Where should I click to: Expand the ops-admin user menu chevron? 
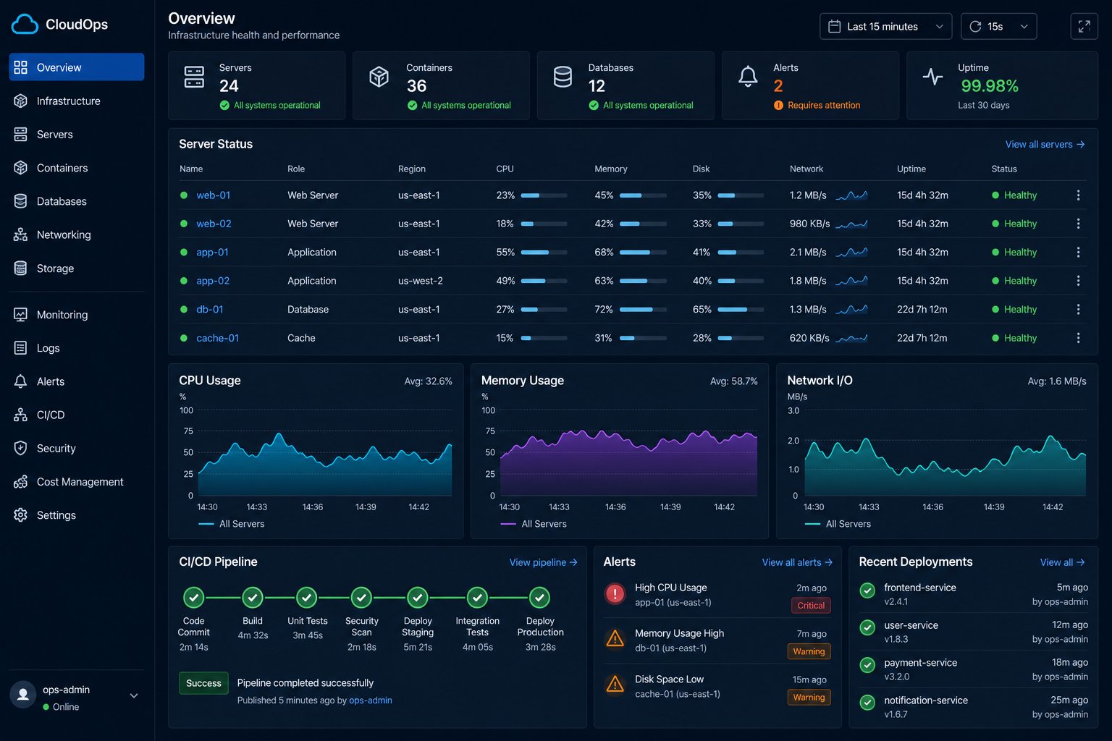pyautogui.click(x=134, y=695)
